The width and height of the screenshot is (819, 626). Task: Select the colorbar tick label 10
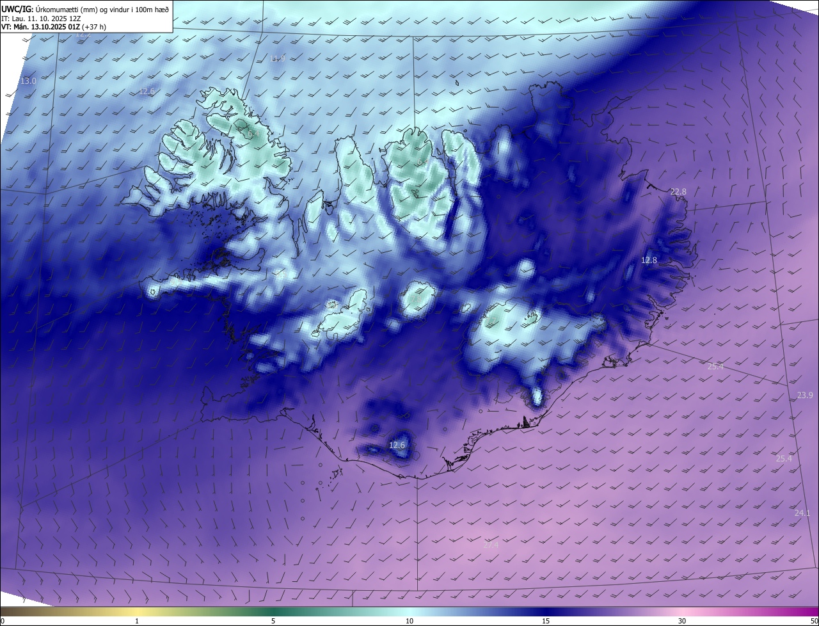click(x=409, y=621)
